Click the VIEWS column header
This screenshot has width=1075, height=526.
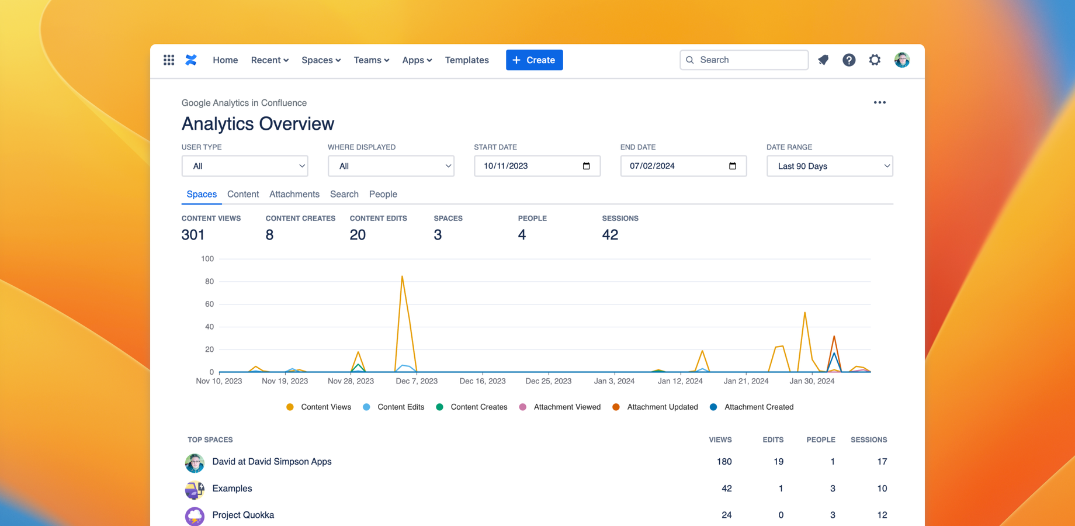point(720,440)
